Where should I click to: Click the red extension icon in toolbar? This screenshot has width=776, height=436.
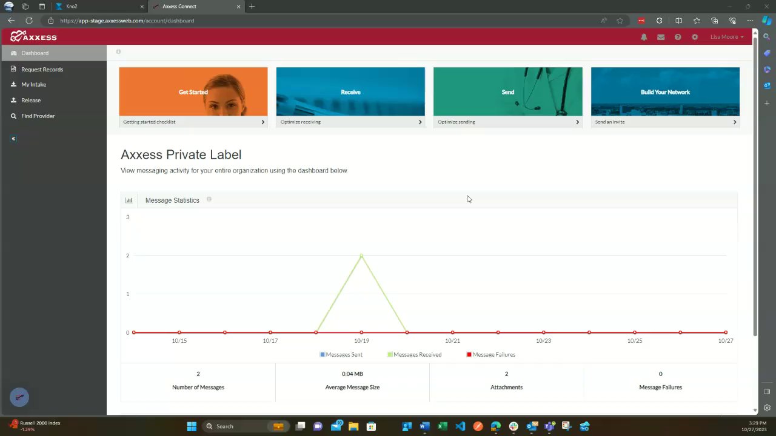coord(641,21)
